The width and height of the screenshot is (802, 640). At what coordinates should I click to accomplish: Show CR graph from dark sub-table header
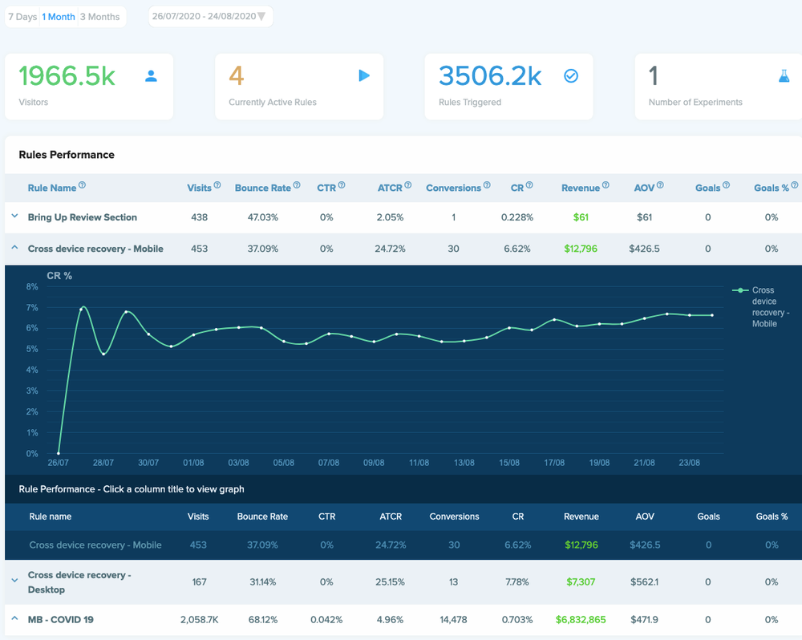(517, 516)
